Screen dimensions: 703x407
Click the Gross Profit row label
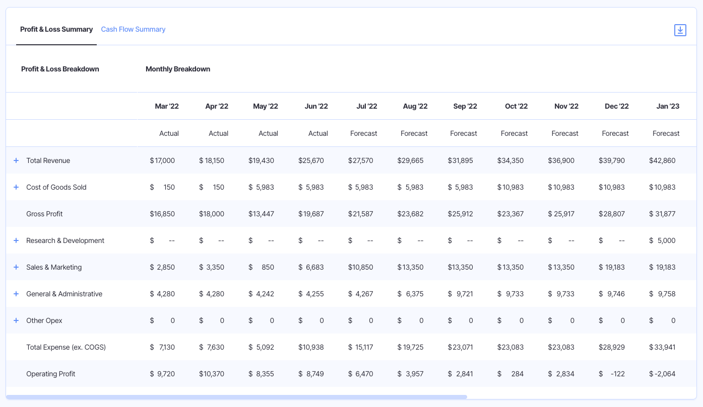[44, 213]
